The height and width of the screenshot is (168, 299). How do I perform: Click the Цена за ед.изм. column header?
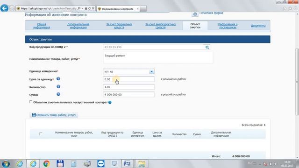point(157,134)
